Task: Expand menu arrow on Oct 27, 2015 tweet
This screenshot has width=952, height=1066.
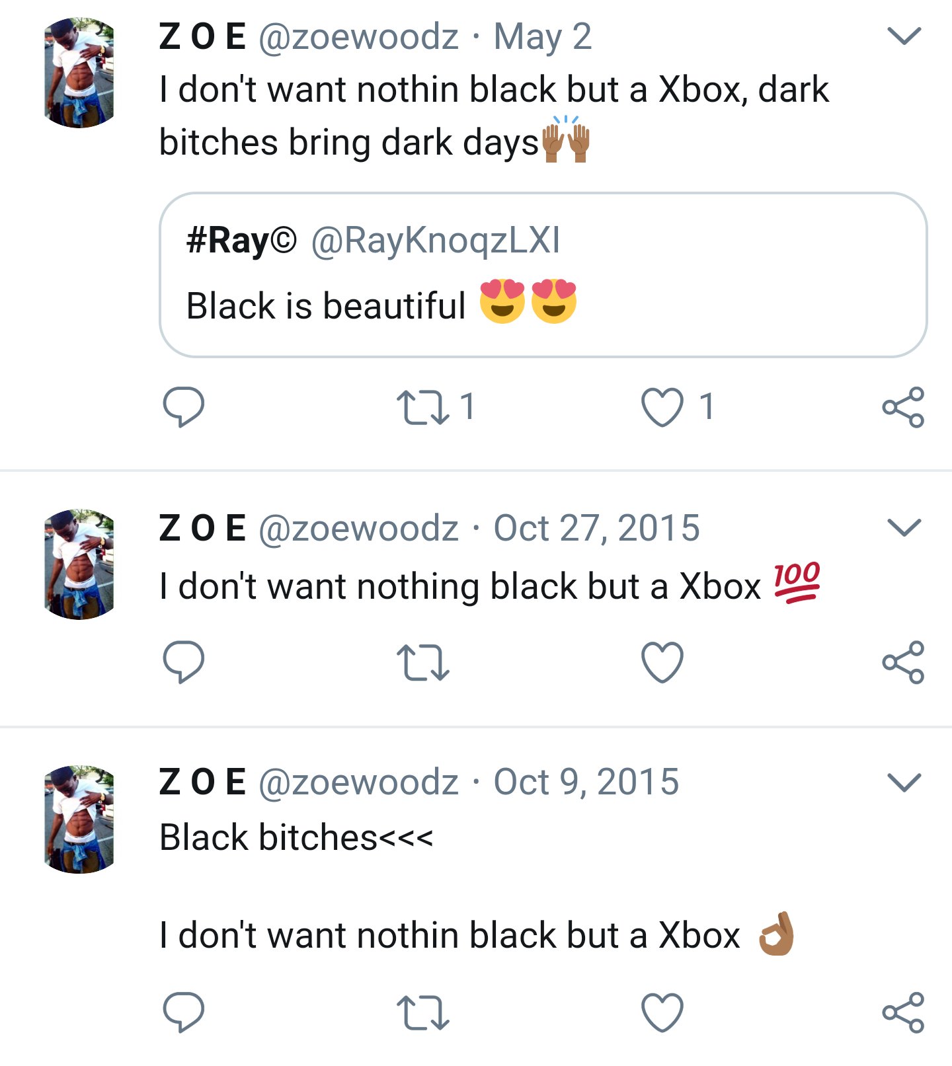Action: click(904, 527)
